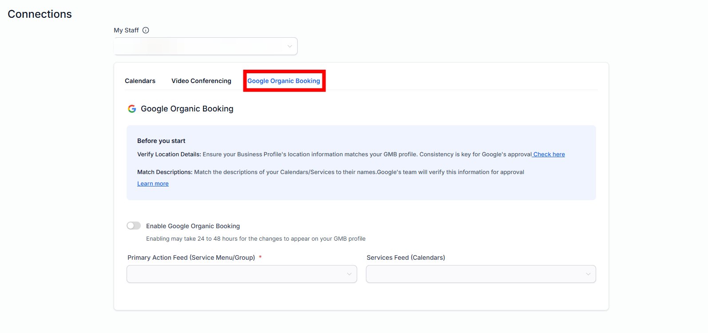Expand the Primary Action Feed dropdown

pos(235,274)
